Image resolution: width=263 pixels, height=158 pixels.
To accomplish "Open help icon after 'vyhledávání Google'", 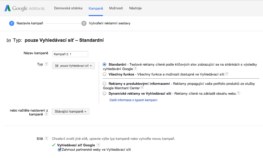I will (135, 68).
